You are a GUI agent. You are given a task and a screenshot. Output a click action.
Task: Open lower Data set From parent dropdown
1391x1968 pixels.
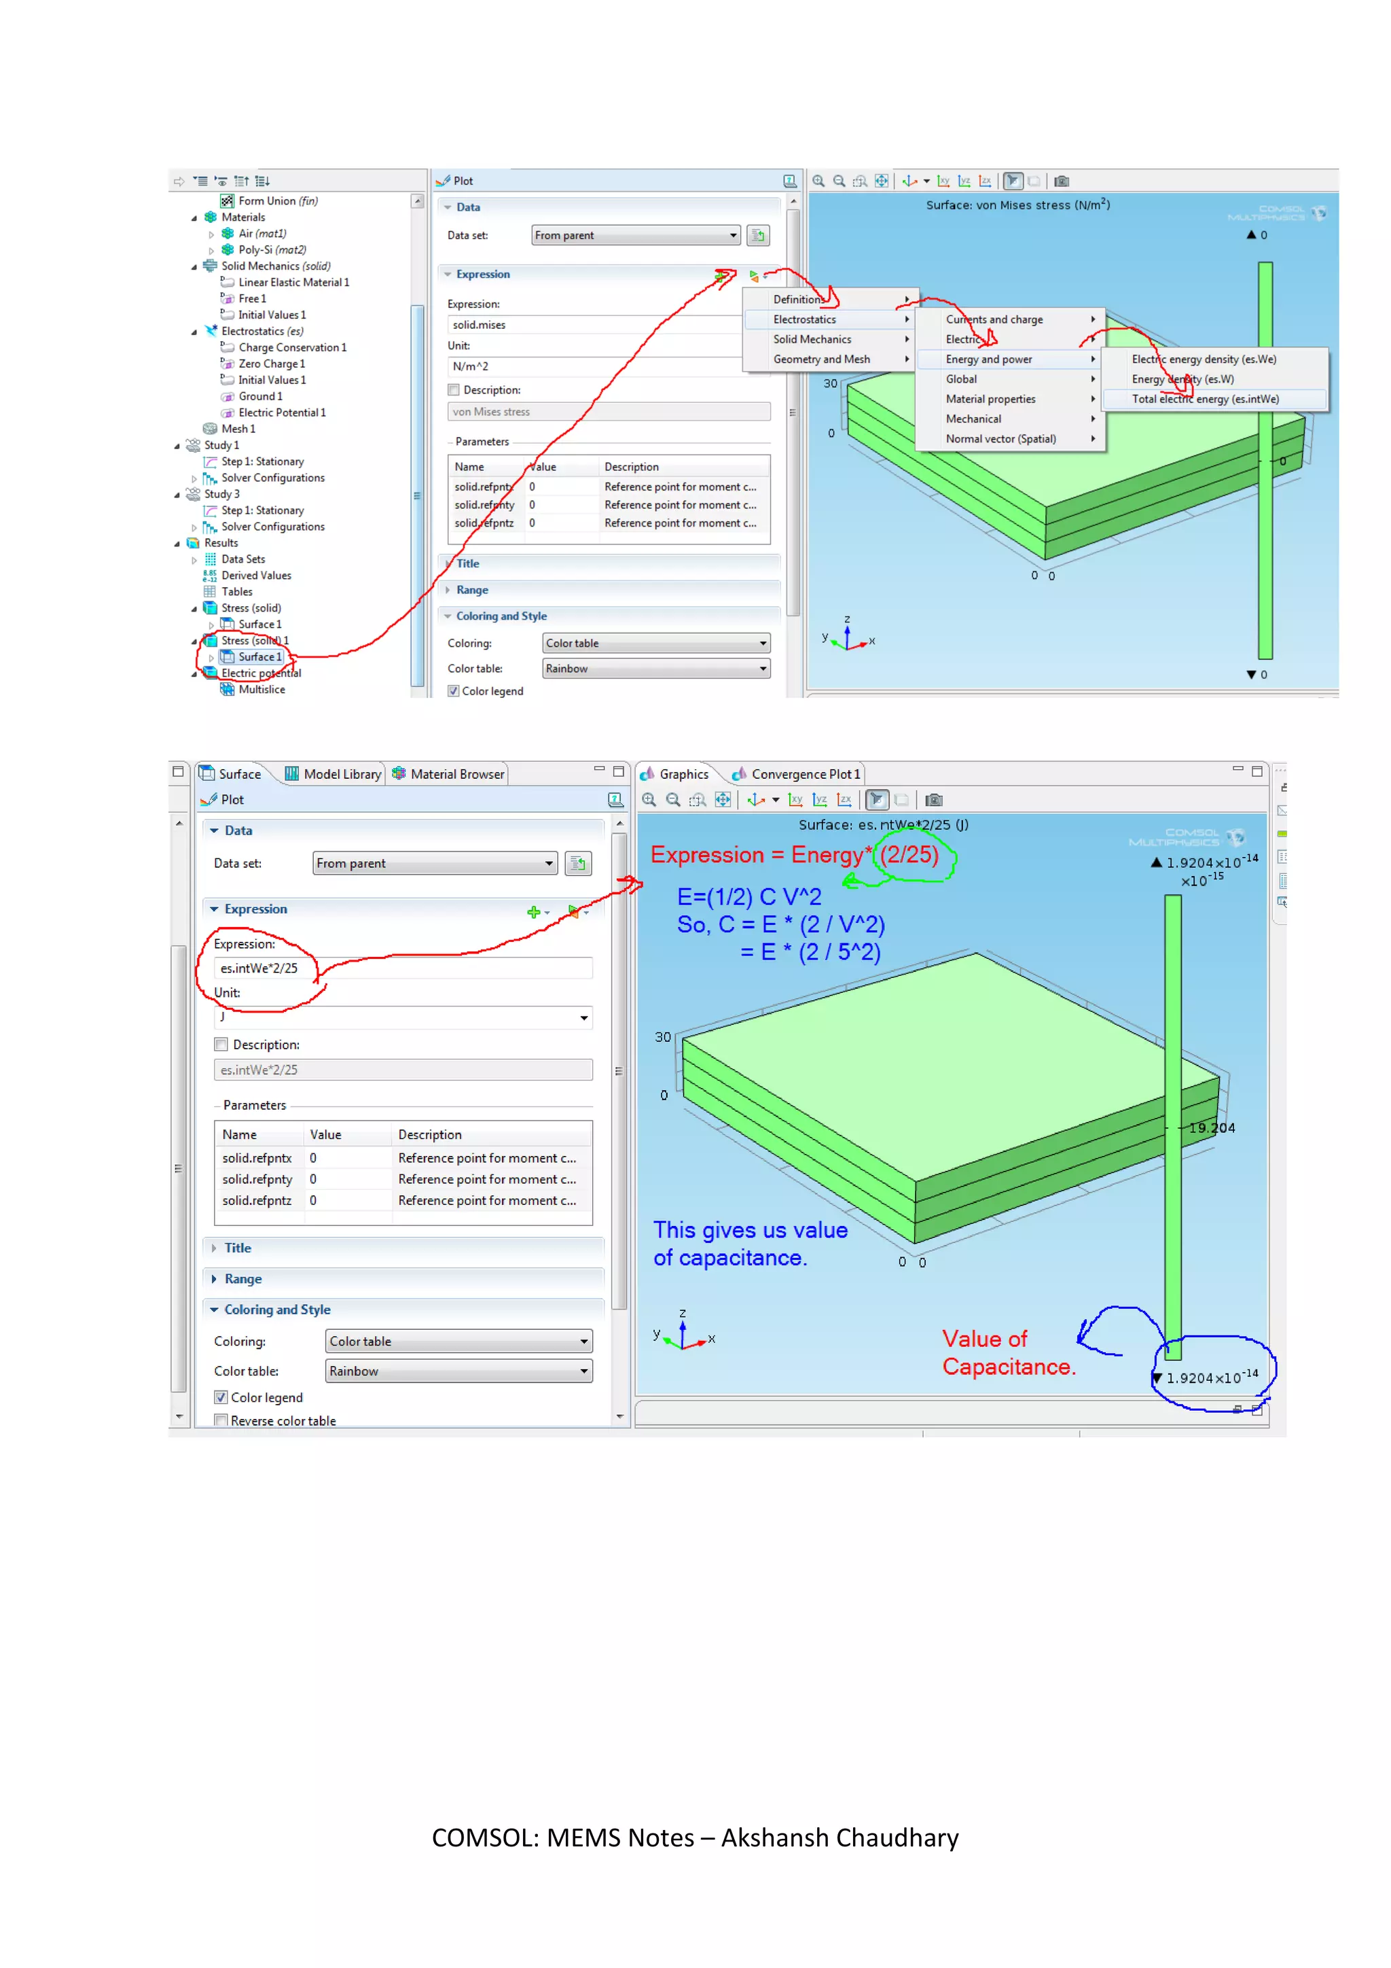(x=435, y=863)
